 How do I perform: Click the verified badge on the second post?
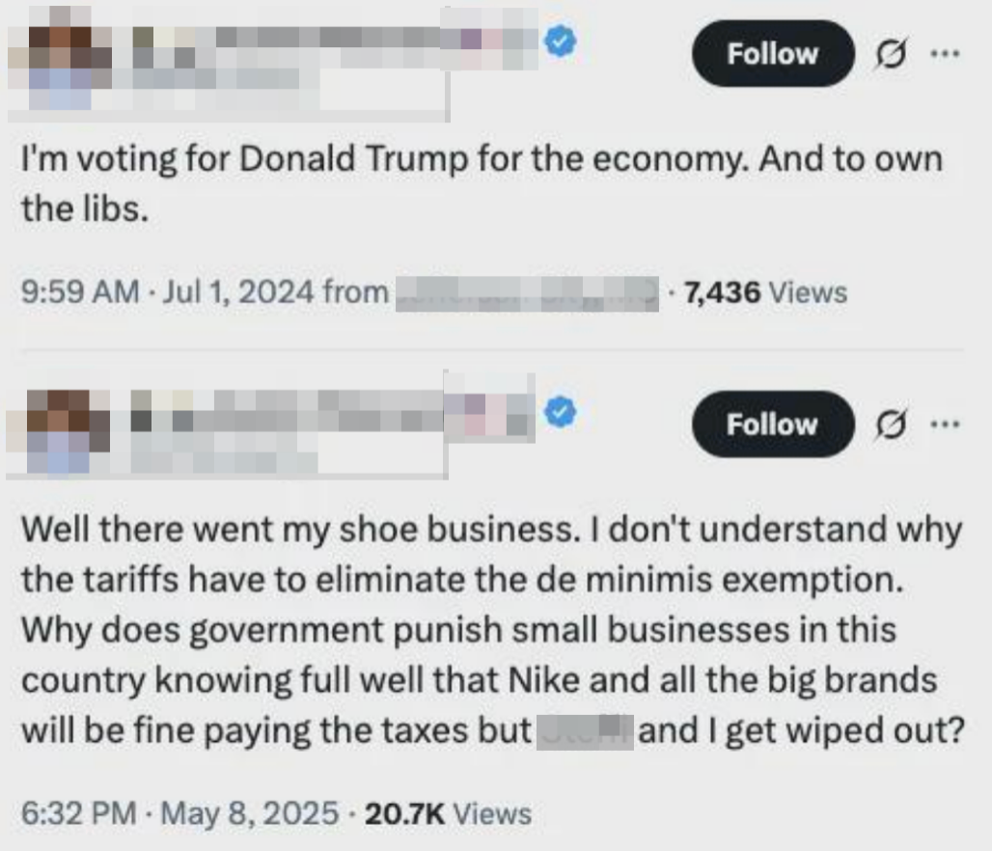[560, 413]
